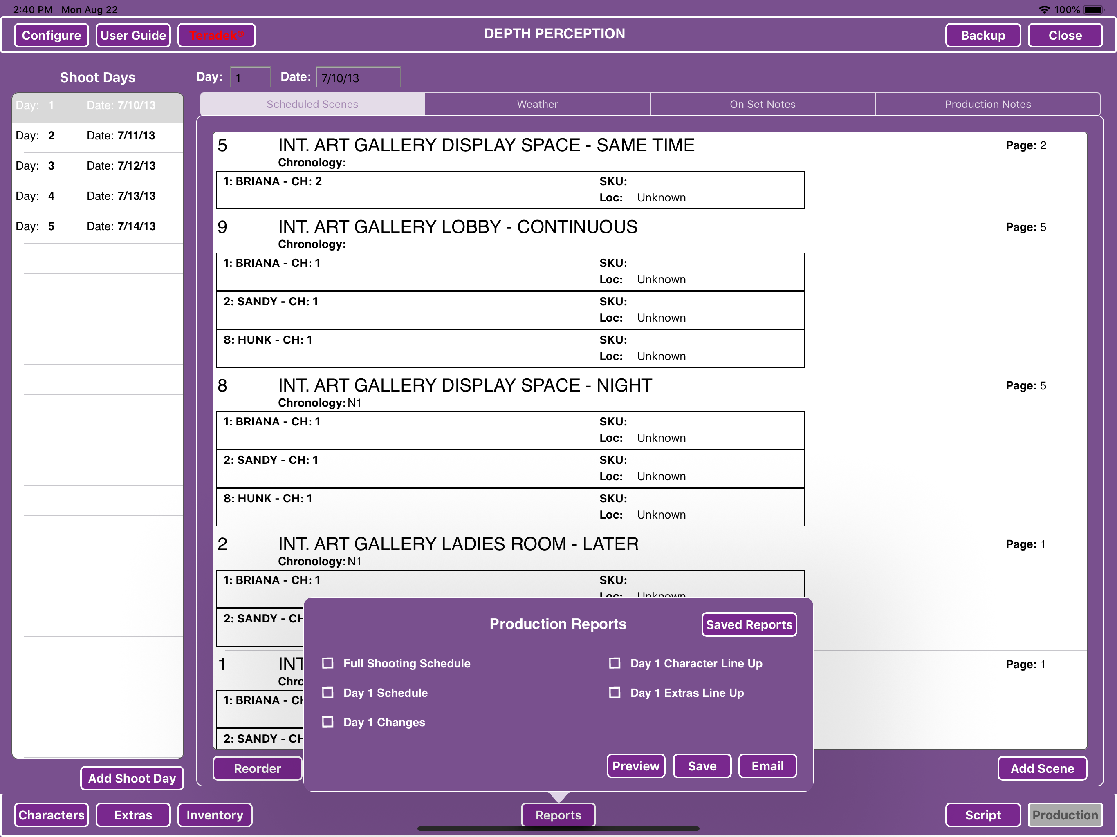This screenshot has width=1117, height=837.
Task: Click SANDY - CH: 1 row in scene 8
Action: (510, 468)
